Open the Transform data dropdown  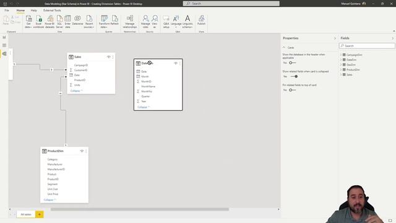tap(104, 22)
